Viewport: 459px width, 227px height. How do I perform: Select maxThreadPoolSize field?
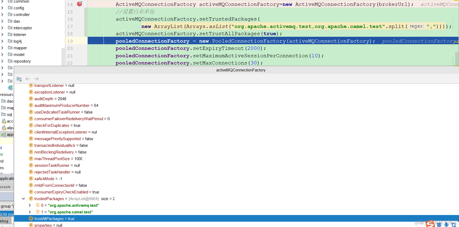click(58, 159)
